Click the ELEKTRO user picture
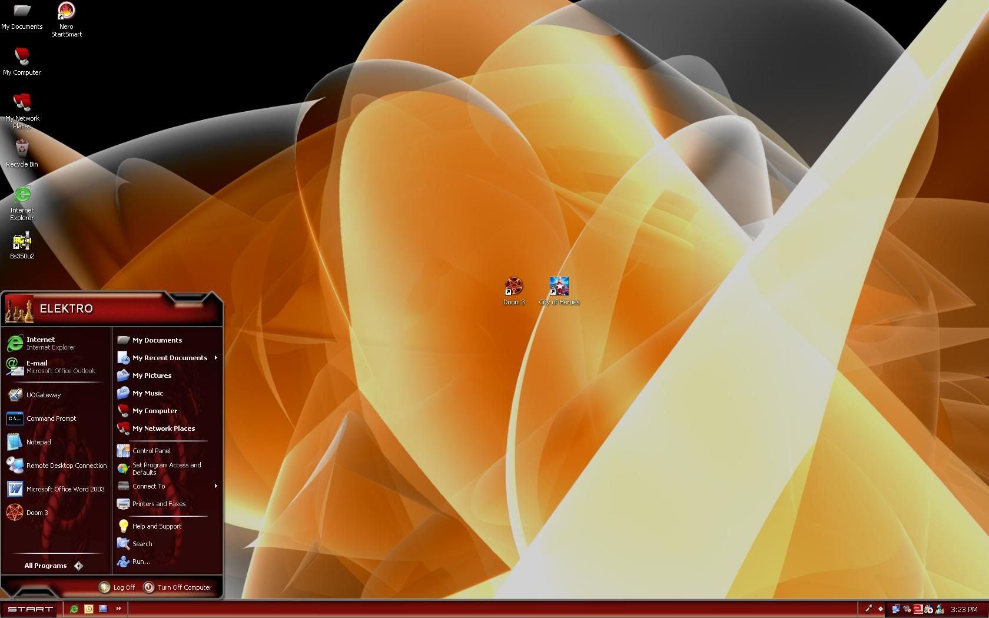 tap(19, 309)
